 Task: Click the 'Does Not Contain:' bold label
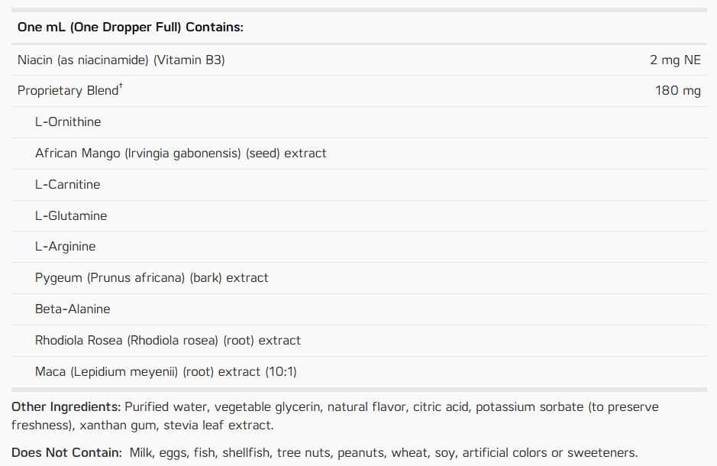click(x=66, y=453)
